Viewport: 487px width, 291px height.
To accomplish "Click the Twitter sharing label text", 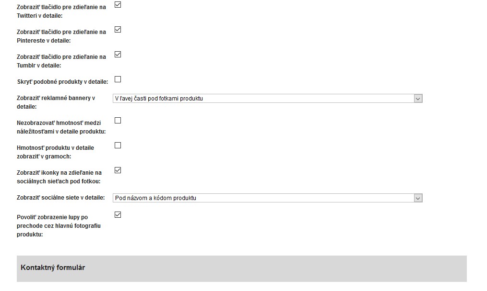I will pyautogui.click(x=61, y=11).
